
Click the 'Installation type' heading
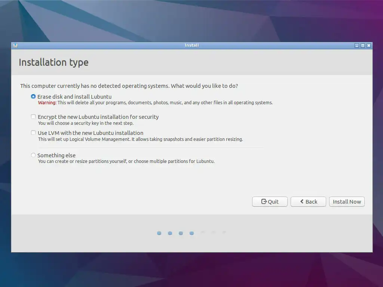point(53,62)
